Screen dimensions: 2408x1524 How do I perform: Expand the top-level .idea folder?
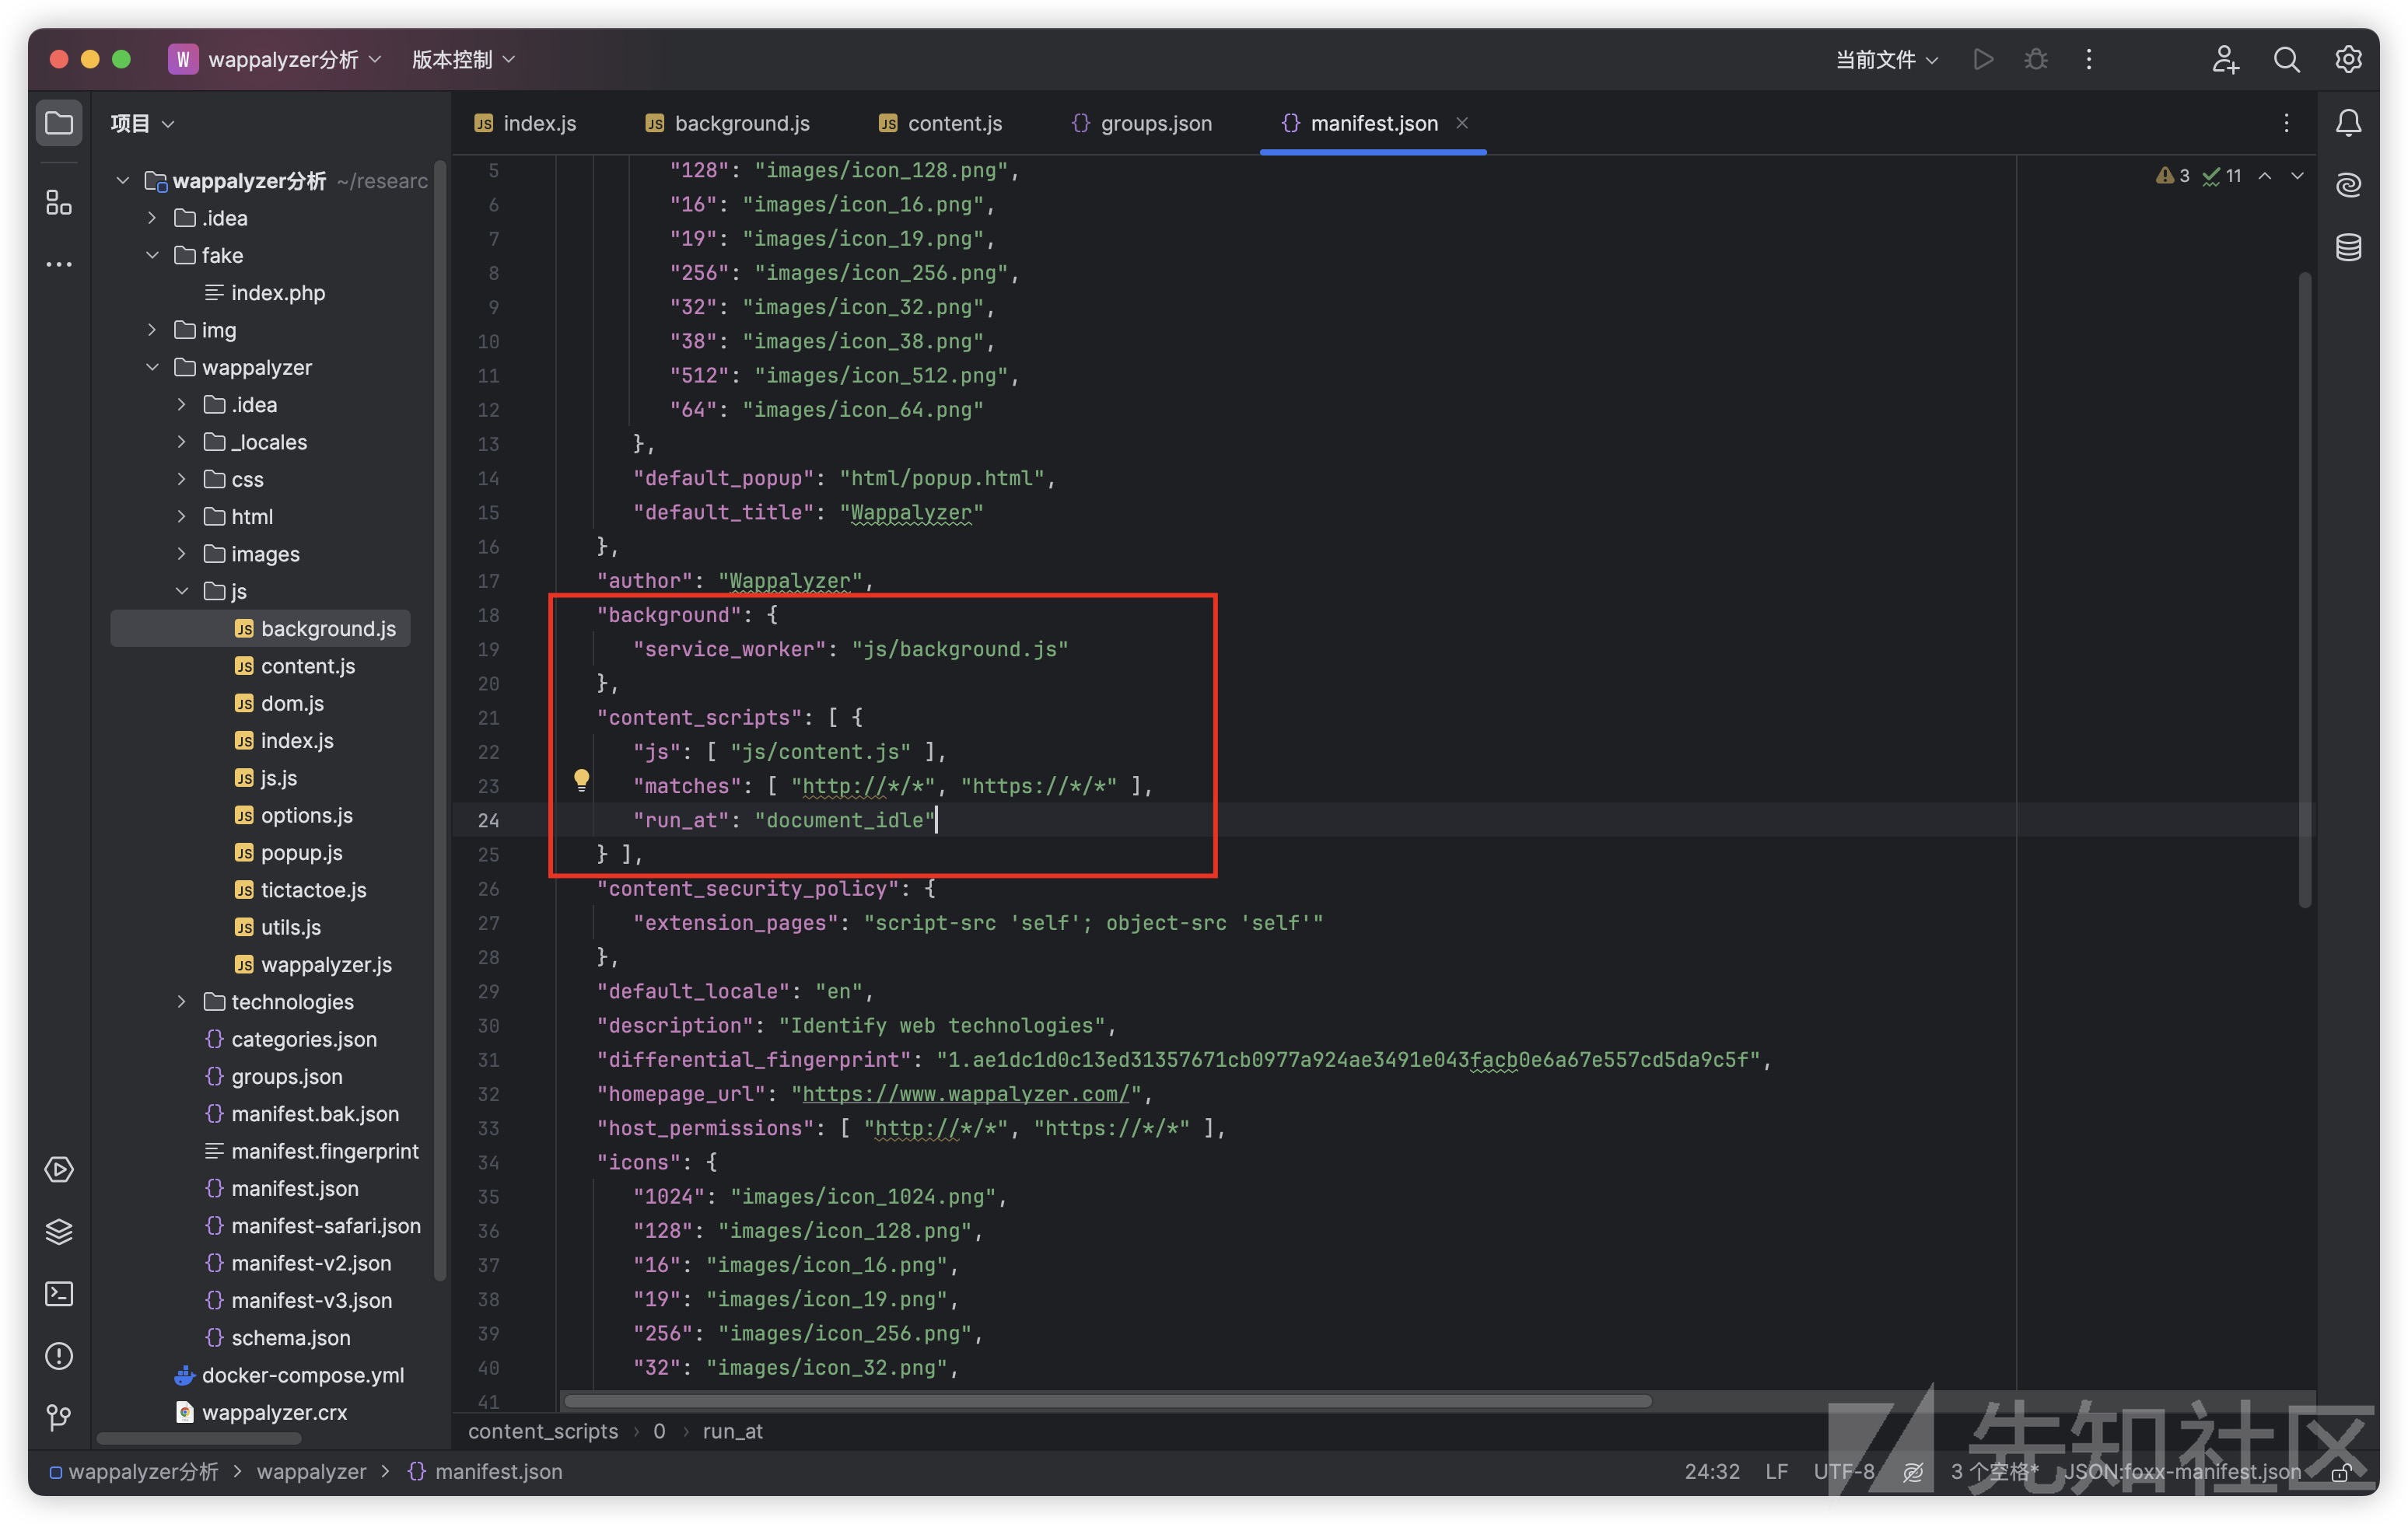(152, 218)
